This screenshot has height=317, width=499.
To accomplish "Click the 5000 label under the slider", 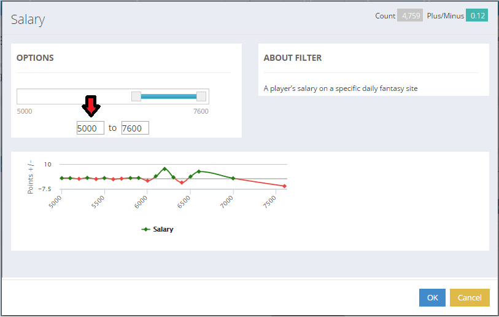I will pyautogui.click(x=25, y=111).
